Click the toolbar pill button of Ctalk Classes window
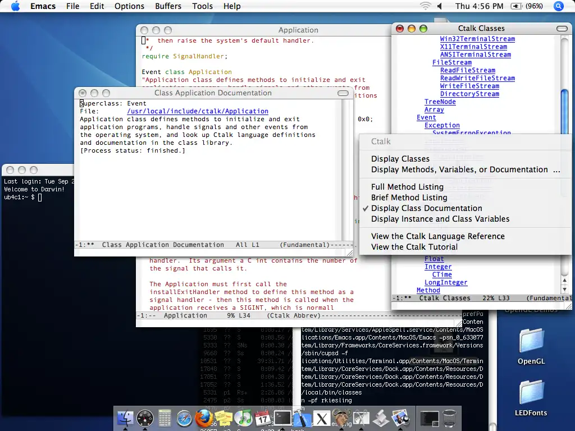 [x=562, y=29]
